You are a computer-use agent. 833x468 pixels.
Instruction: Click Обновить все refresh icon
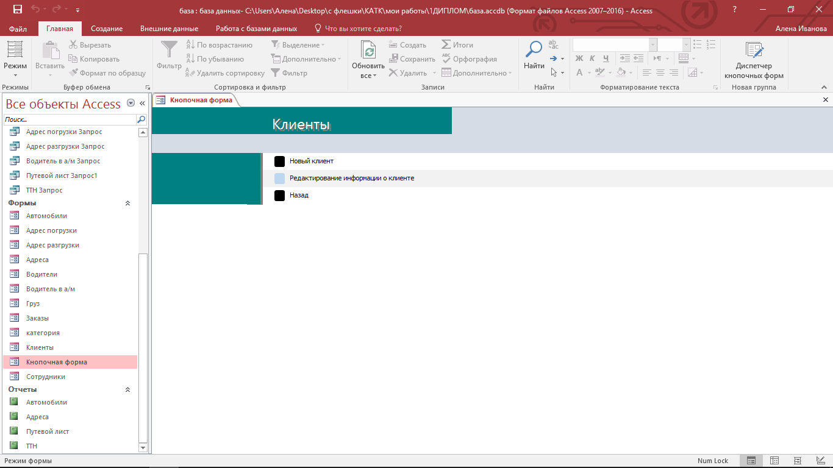tap(368, 50)
